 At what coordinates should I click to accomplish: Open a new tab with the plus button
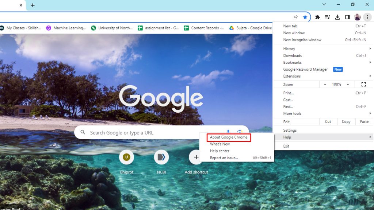point(33,5)
